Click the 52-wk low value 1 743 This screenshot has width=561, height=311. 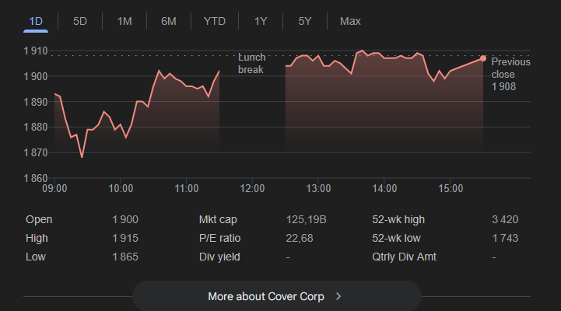click(x=505, y=238)
